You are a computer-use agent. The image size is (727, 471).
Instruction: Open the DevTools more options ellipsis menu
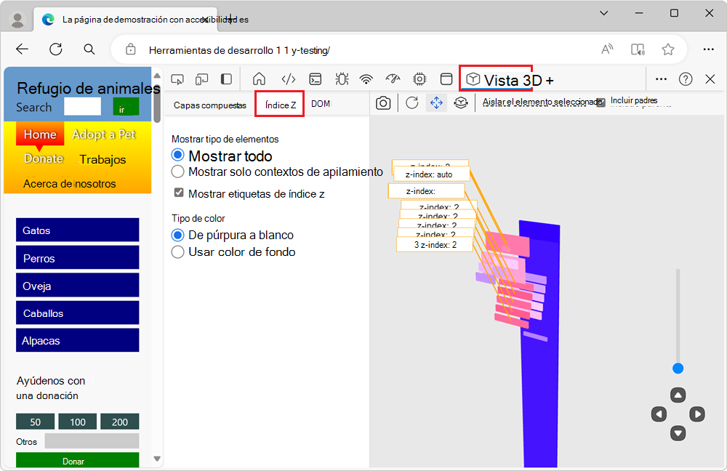(x=661, y=79)
